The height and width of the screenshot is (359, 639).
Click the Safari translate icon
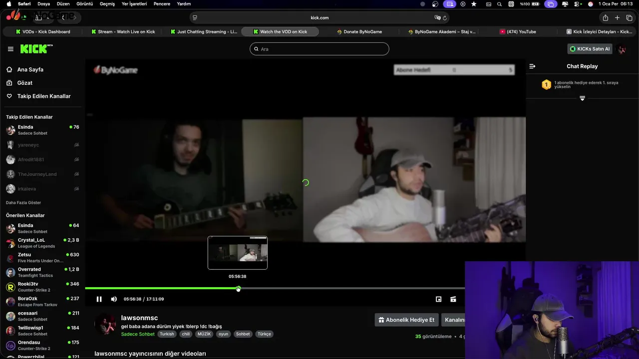point(437,17)
